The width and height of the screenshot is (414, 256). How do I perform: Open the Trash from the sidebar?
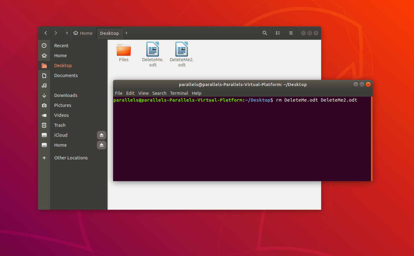pyautogui.click(x=59, y=125)
